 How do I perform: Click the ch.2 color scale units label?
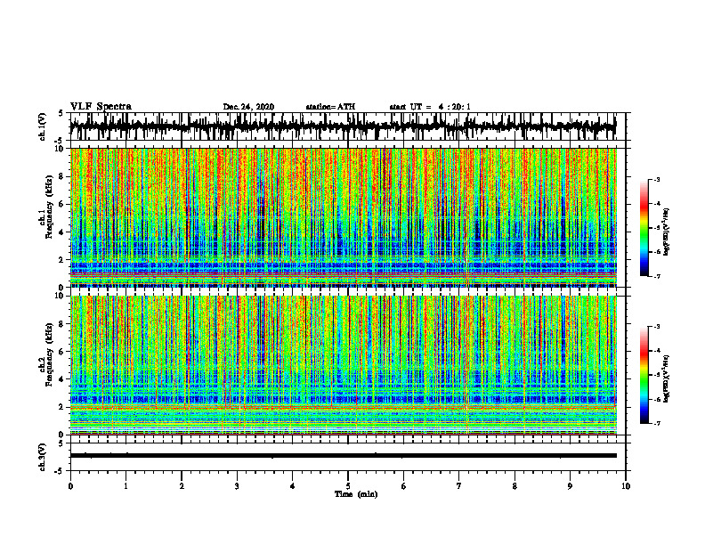(x=667, y=378)
